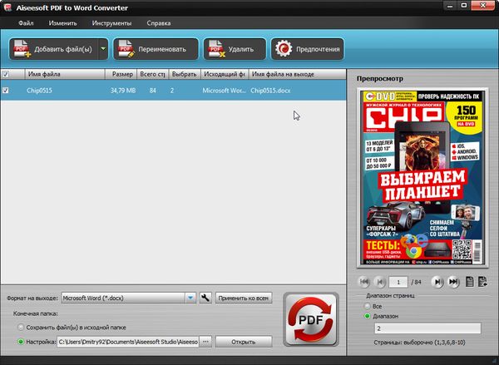
Task: Click the Microsoft Wor... output format cell
Action: click(224, 91)
